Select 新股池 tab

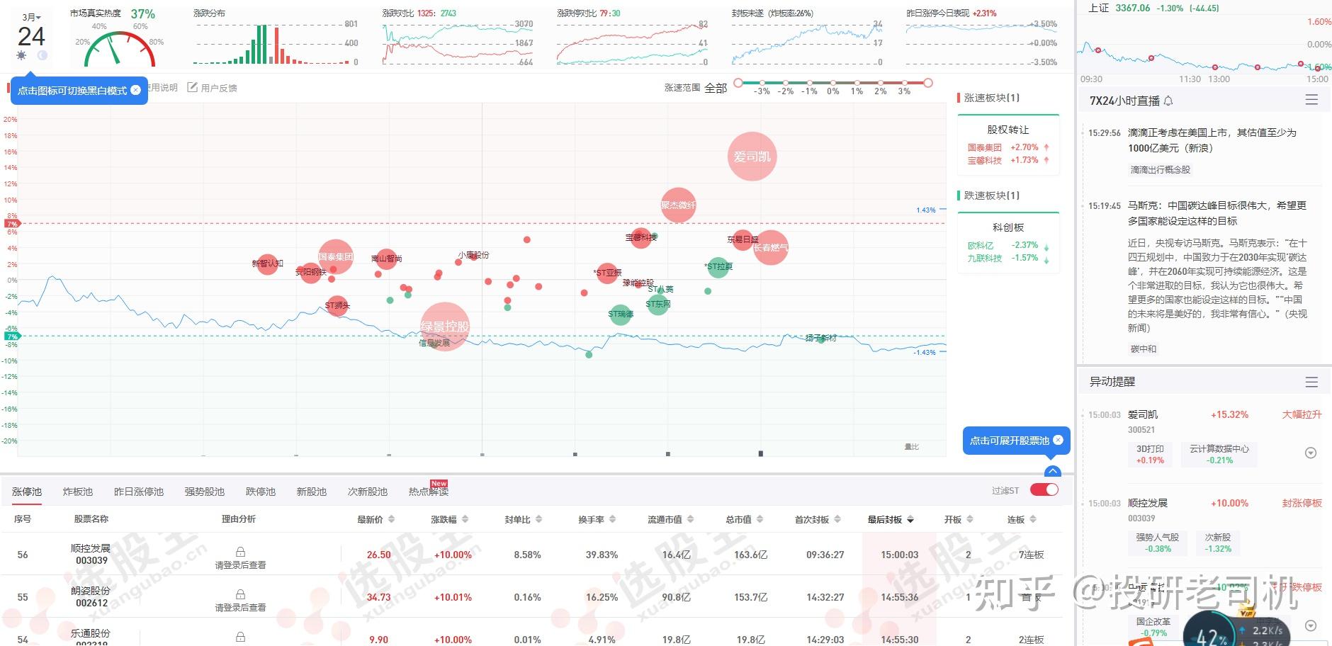312,491
